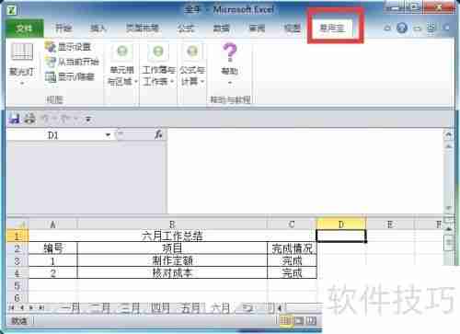
Task: Click 显示/隐藏 in the ribbon
Action: click(x=70, y=76)
